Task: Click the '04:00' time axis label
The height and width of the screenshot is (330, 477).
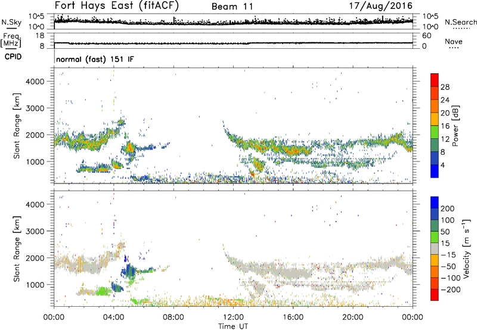Action: pos(114,317)
